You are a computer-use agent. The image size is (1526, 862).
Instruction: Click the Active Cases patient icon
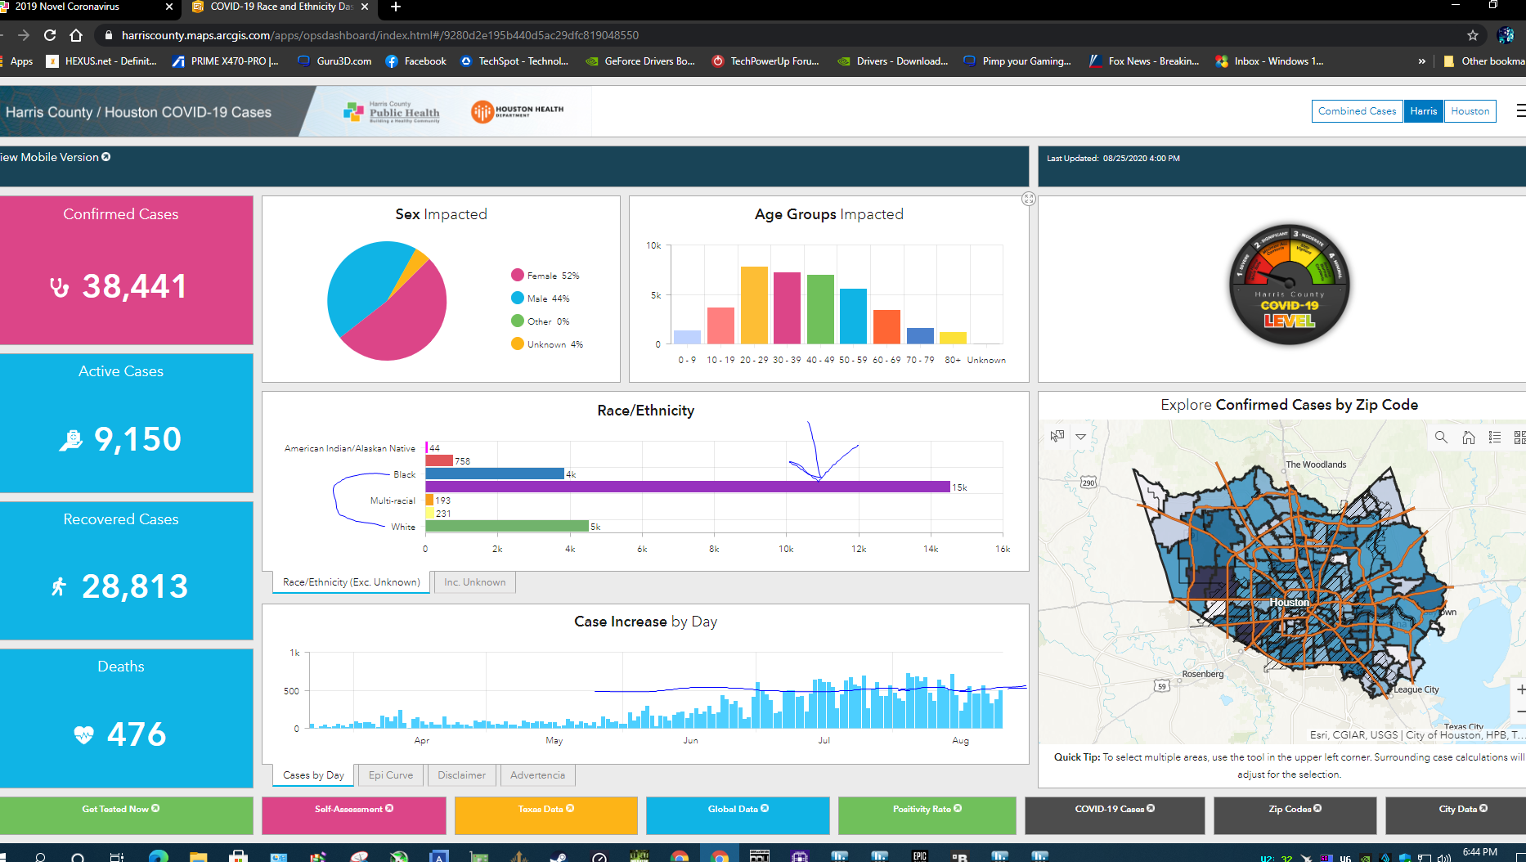coord(71,440)
